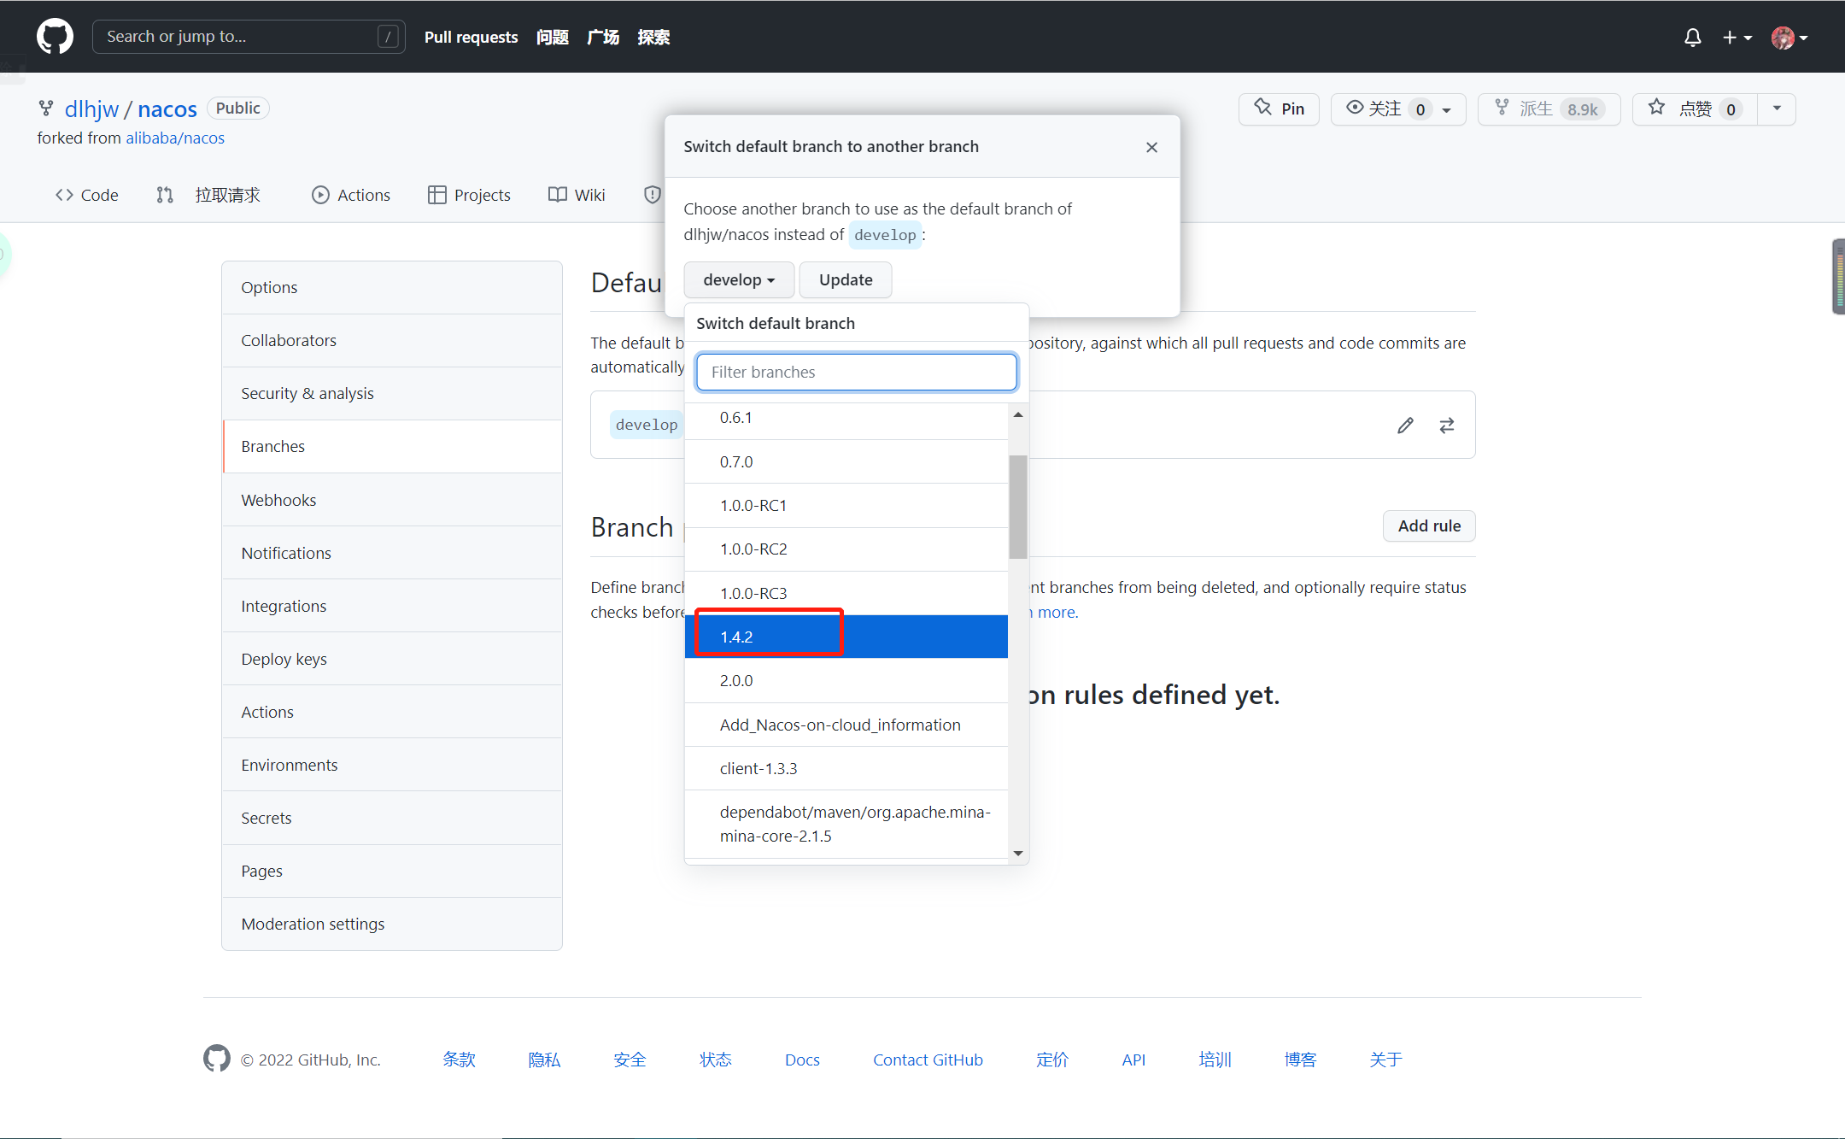The width and height of the screenshot is (1845, 1139).
Task: Open Integrations settings
Action: pyautogui.click(x=392, y=606)
